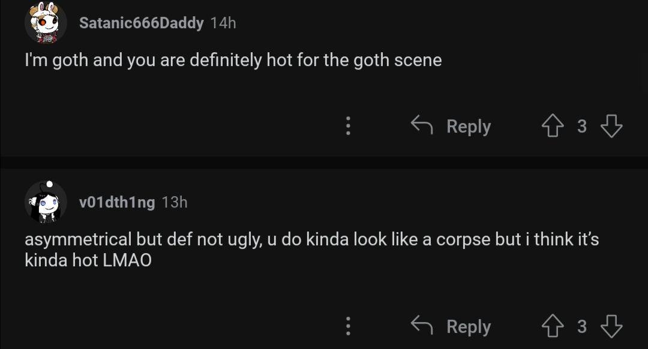Downvote v01dth1ng's comment

click(x=611, y=326)
